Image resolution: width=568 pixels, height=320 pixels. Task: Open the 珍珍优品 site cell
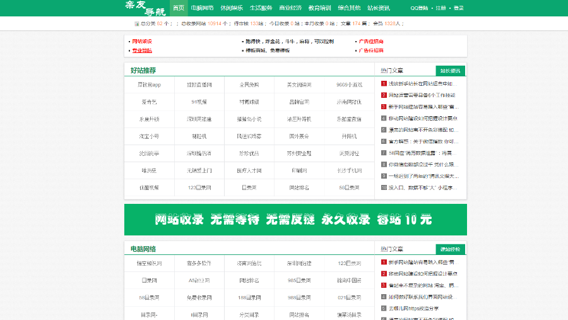point(249,153)
